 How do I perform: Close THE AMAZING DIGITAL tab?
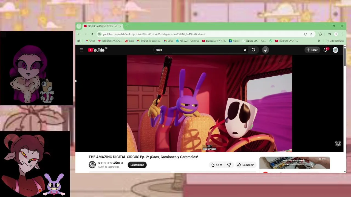[x=120, y=26]
